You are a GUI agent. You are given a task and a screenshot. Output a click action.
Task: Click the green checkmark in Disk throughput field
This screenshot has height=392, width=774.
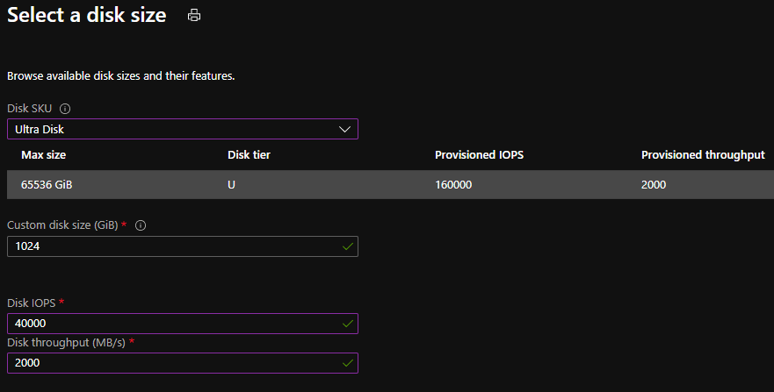[x=347, y=362]
